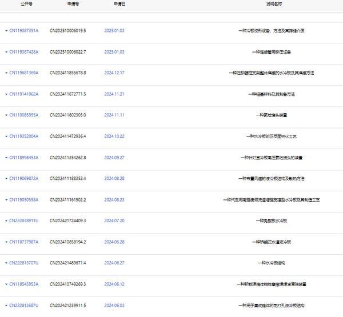Select publication CN118543953A
343x317 pixels.
pos(24,284)
